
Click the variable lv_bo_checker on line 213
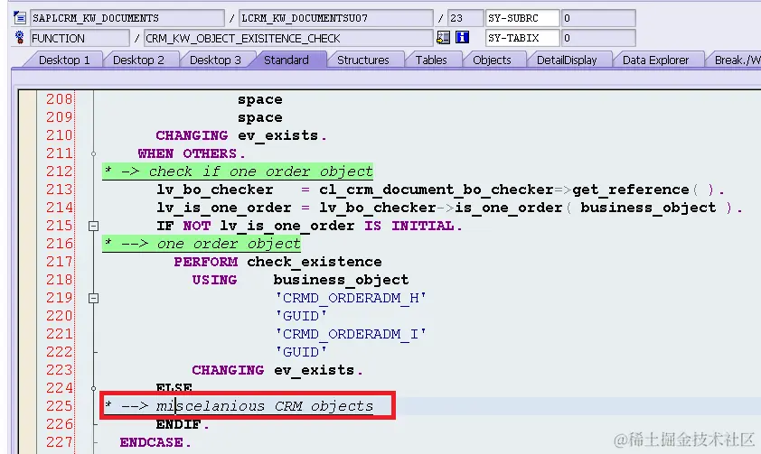tap(214, 190)
